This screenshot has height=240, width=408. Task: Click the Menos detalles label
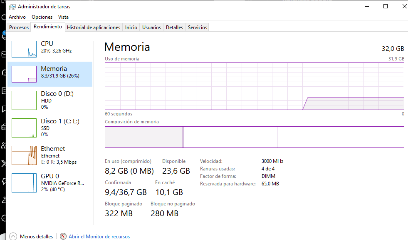pyautogui.click(x=37, y=237)
